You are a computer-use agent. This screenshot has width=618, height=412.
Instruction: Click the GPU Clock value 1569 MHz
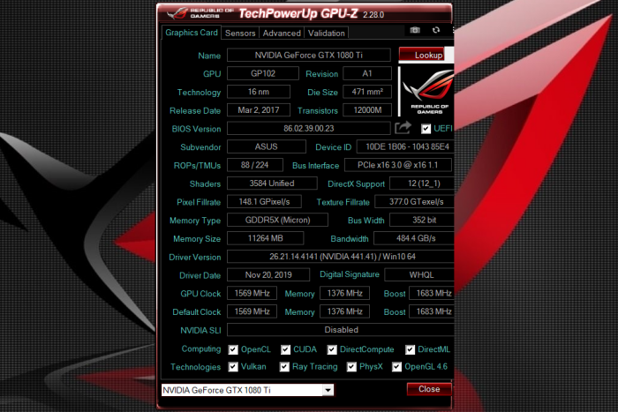point(252,293)
